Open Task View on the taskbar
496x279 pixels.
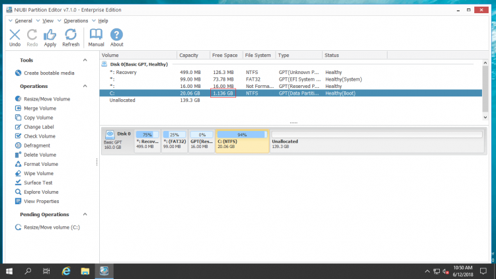click(46, 271)
